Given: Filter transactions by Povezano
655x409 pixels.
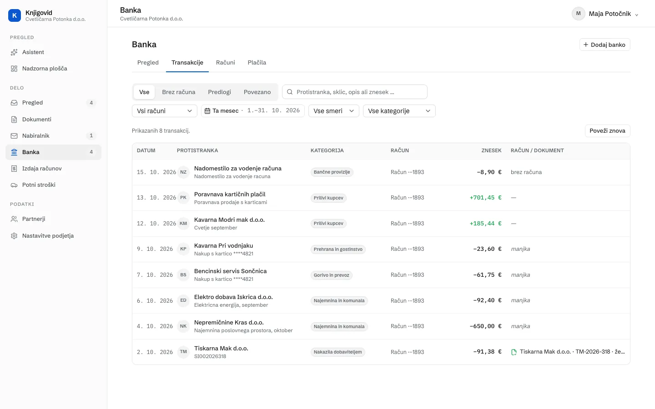Looking at the screenshot, I should coord(257,92).
